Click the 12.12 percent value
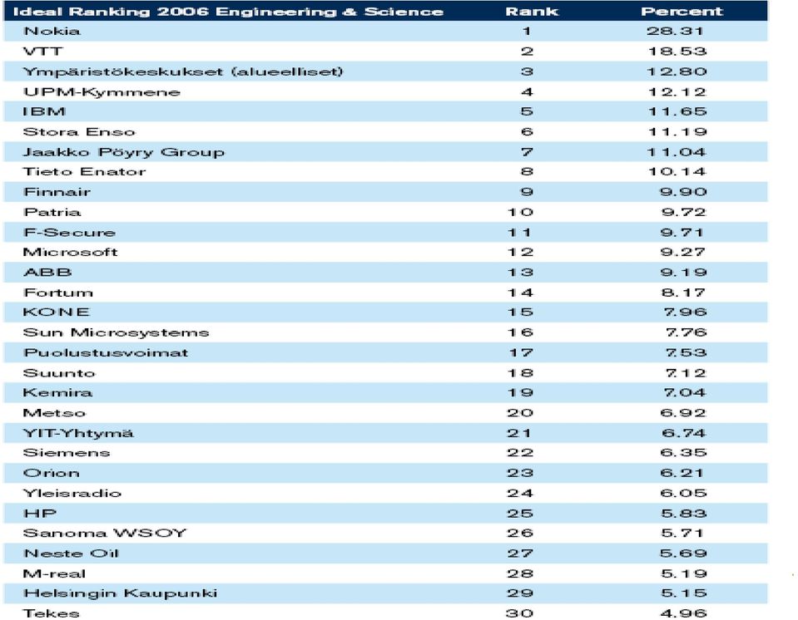 [677, 92]
